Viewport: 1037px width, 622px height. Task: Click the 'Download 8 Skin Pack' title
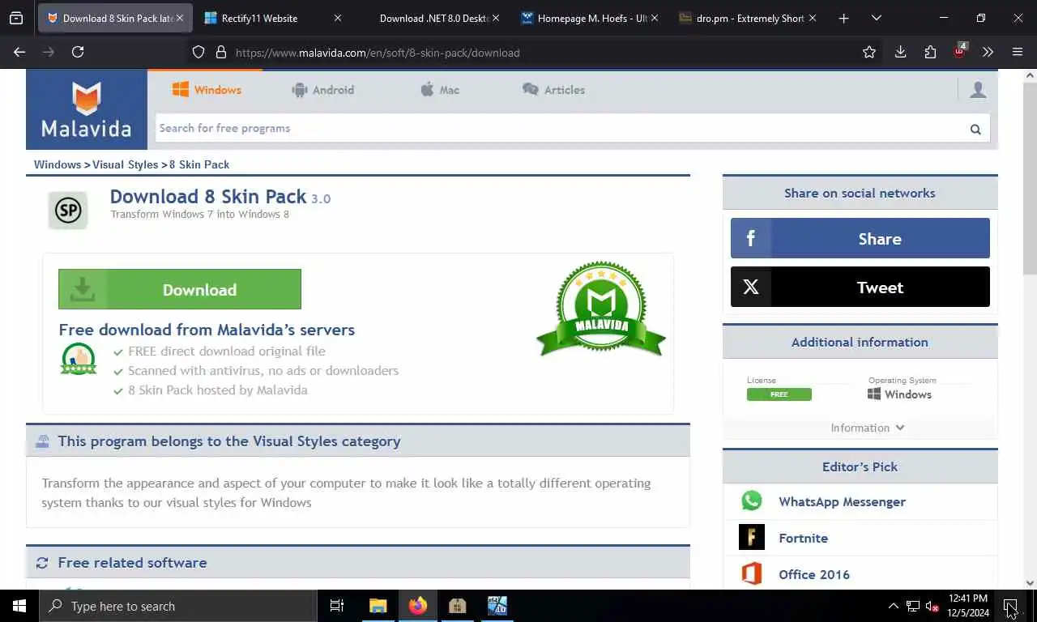[208, 197]
